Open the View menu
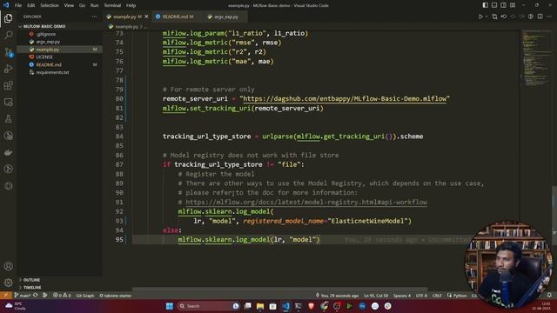Screen dimensions: 557x313 click(x=69, y=5)
